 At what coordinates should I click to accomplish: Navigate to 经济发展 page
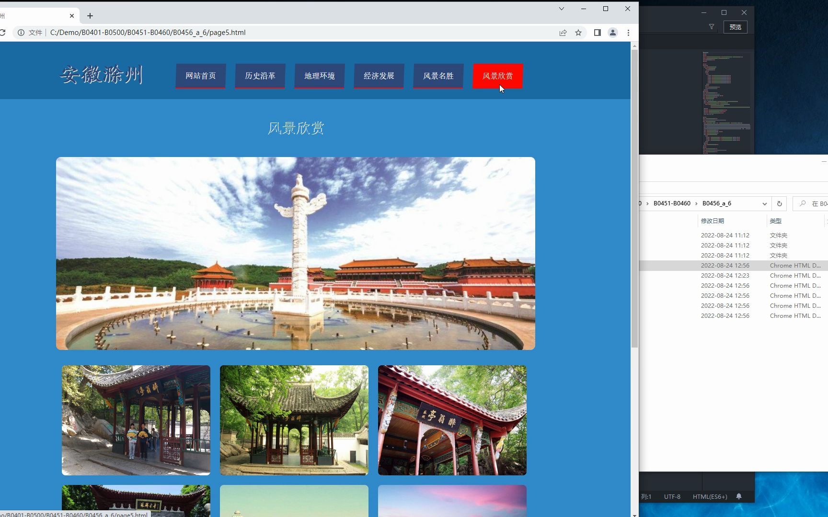[379, 76]
